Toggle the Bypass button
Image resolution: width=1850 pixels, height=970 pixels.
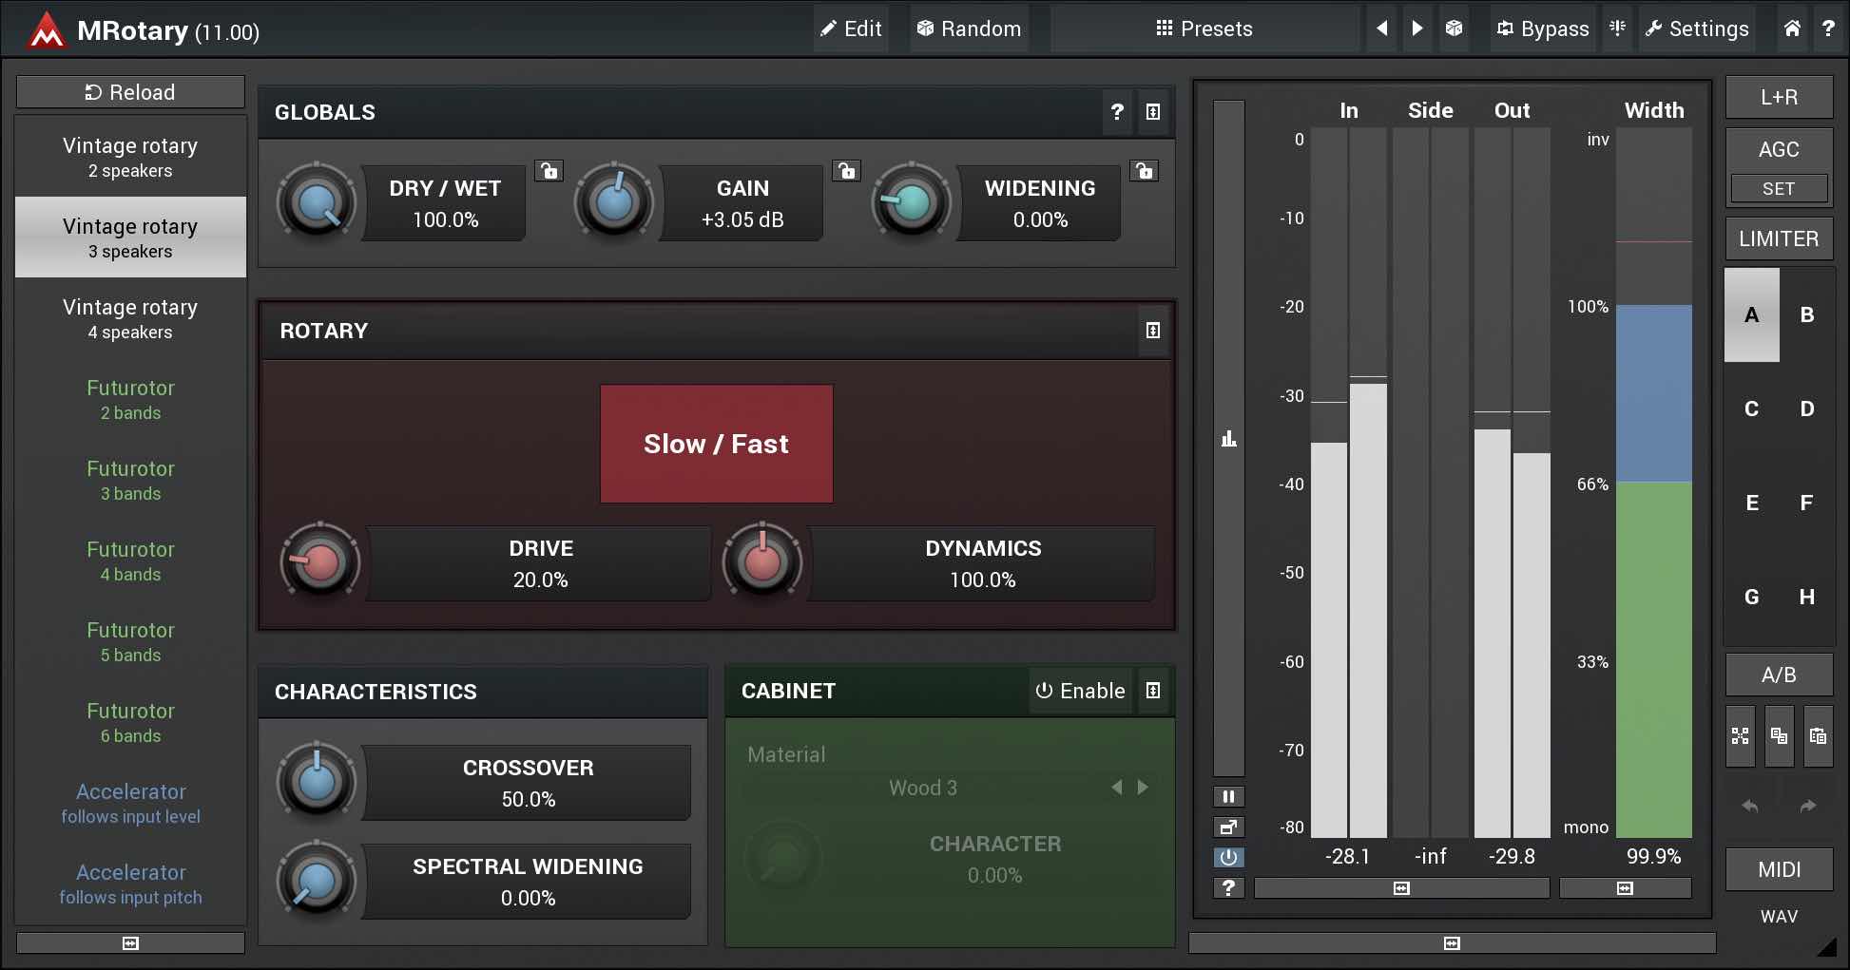point(1542,29)
